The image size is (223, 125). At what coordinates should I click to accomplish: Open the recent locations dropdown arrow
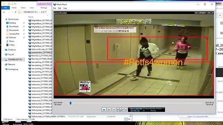tap(13, 12)
